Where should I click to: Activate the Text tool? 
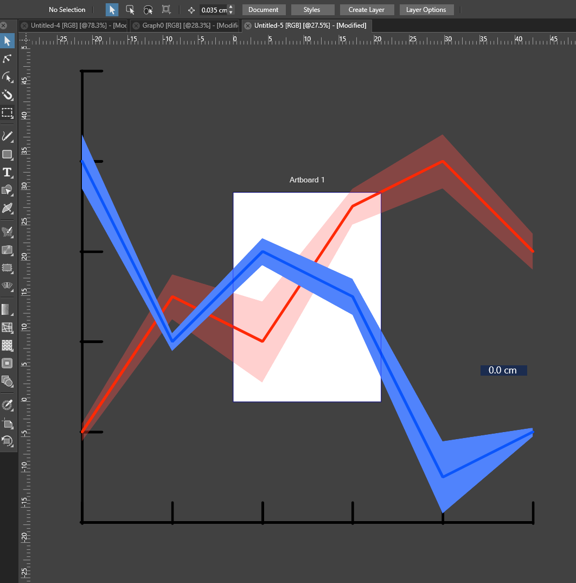coord(7,173)
